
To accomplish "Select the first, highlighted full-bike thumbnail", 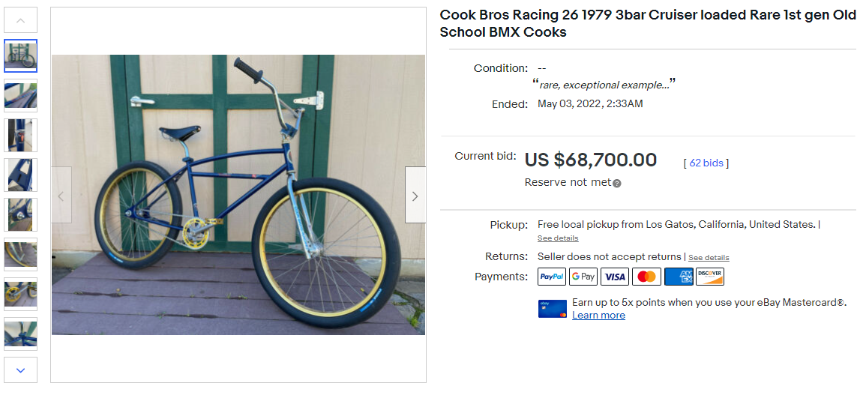I will [x=20, y=55].
